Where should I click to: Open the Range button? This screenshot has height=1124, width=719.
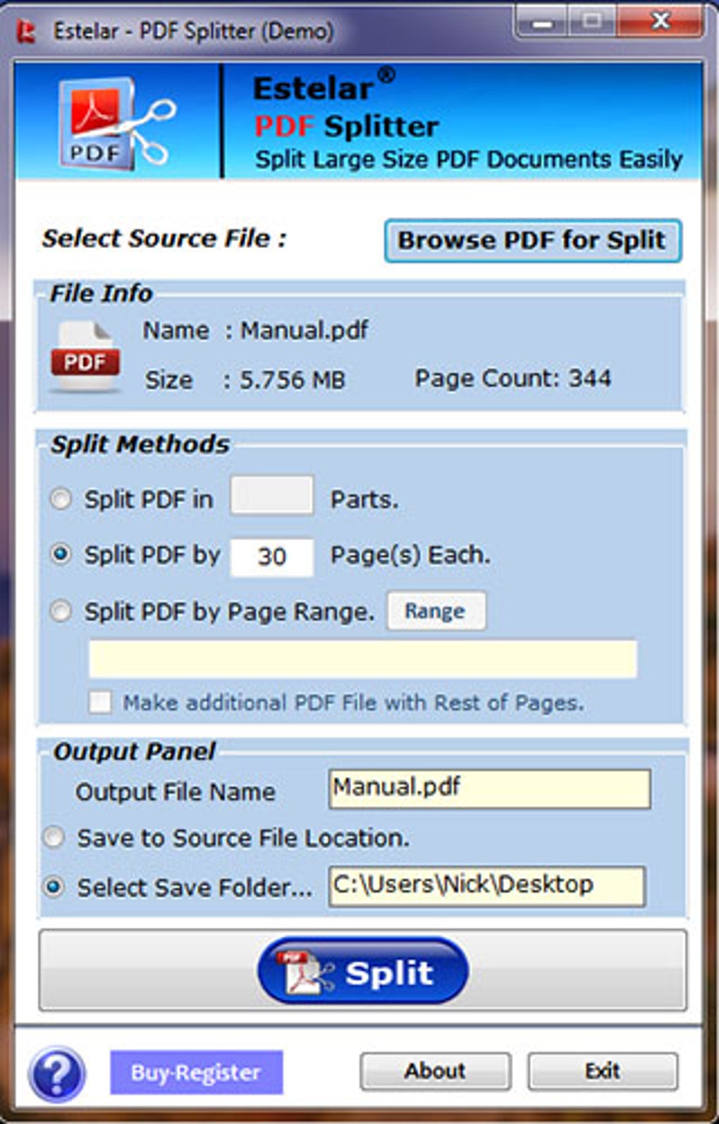tap(436, 611)
